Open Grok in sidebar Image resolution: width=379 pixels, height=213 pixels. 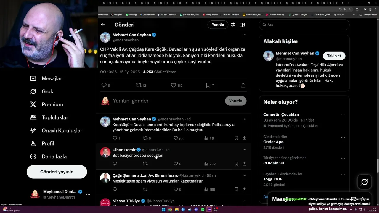click(41, 91)
